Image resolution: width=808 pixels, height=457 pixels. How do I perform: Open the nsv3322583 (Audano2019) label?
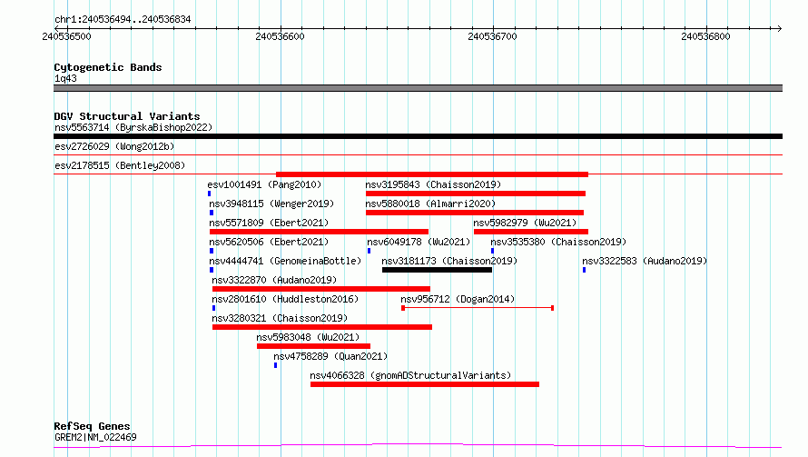click(645, 261)
